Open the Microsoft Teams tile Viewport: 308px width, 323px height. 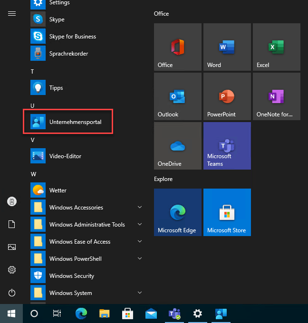227,146
